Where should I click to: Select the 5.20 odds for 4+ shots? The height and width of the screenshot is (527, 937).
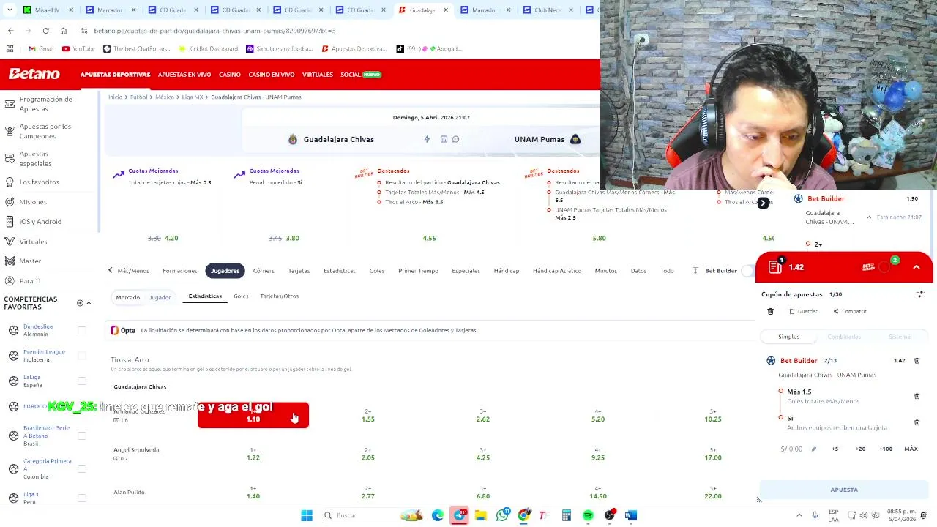point(598,415)
